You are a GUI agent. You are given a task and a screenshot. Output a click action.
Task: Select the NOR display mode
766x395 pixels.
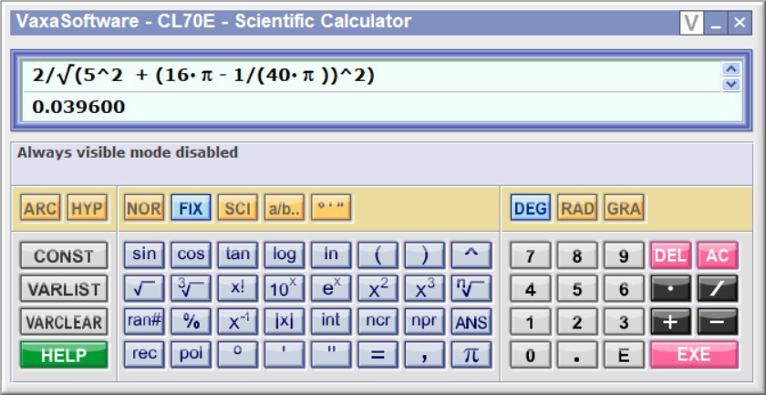pos(143,209)
